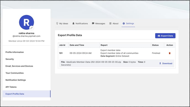Switch to the Notifications tab
The width and height of the screenshot is (190, 107).
pos(80,23)
